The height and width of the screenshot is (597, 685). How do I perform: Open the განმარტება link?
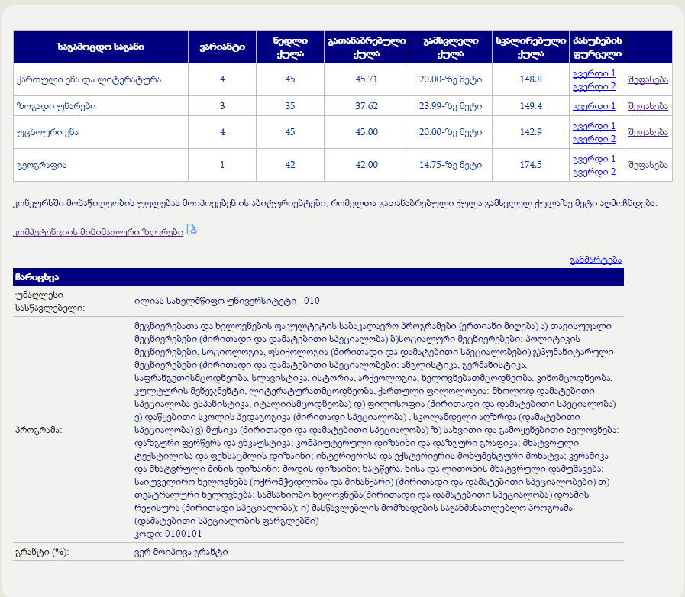tap(596, 260)
